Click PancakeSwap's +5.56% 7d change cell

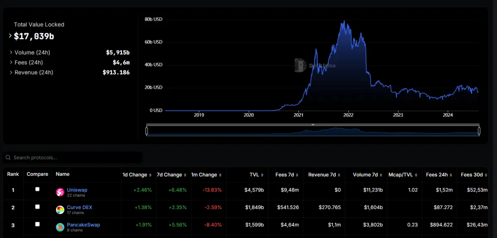[x=177, y=225]
